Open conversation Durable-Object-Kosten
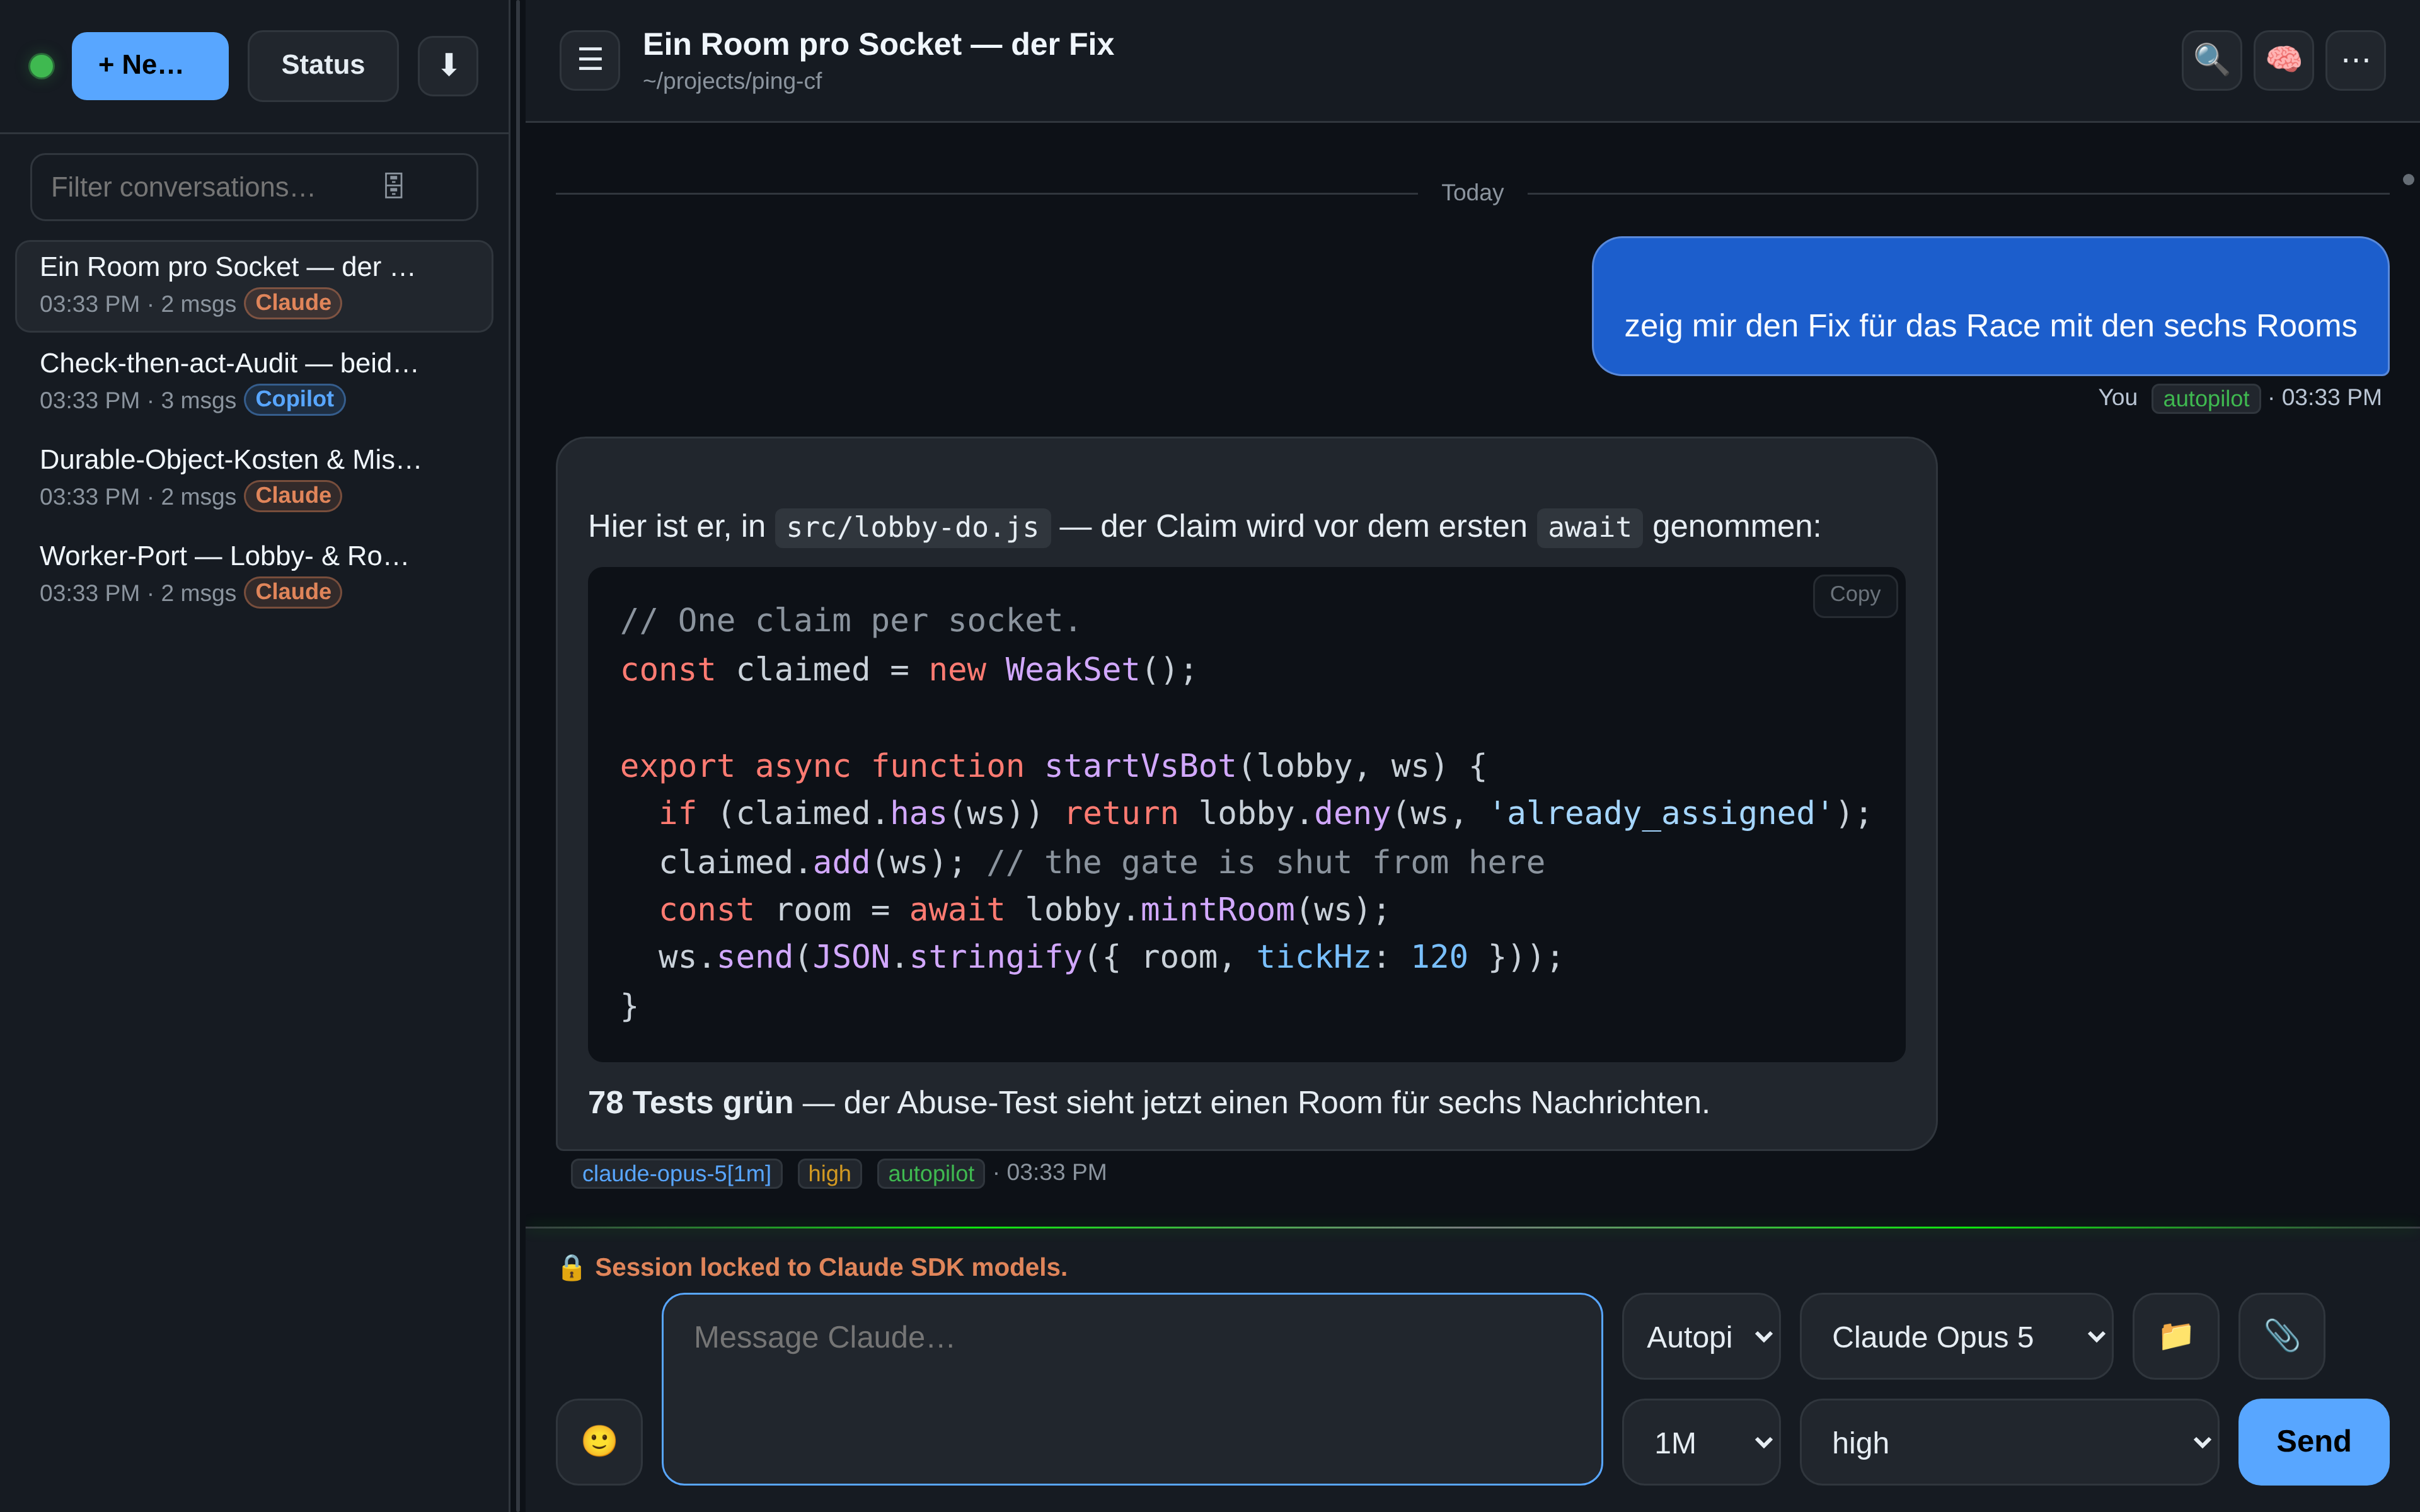The image size is (2420, 1512). click(x=254, y=478)
